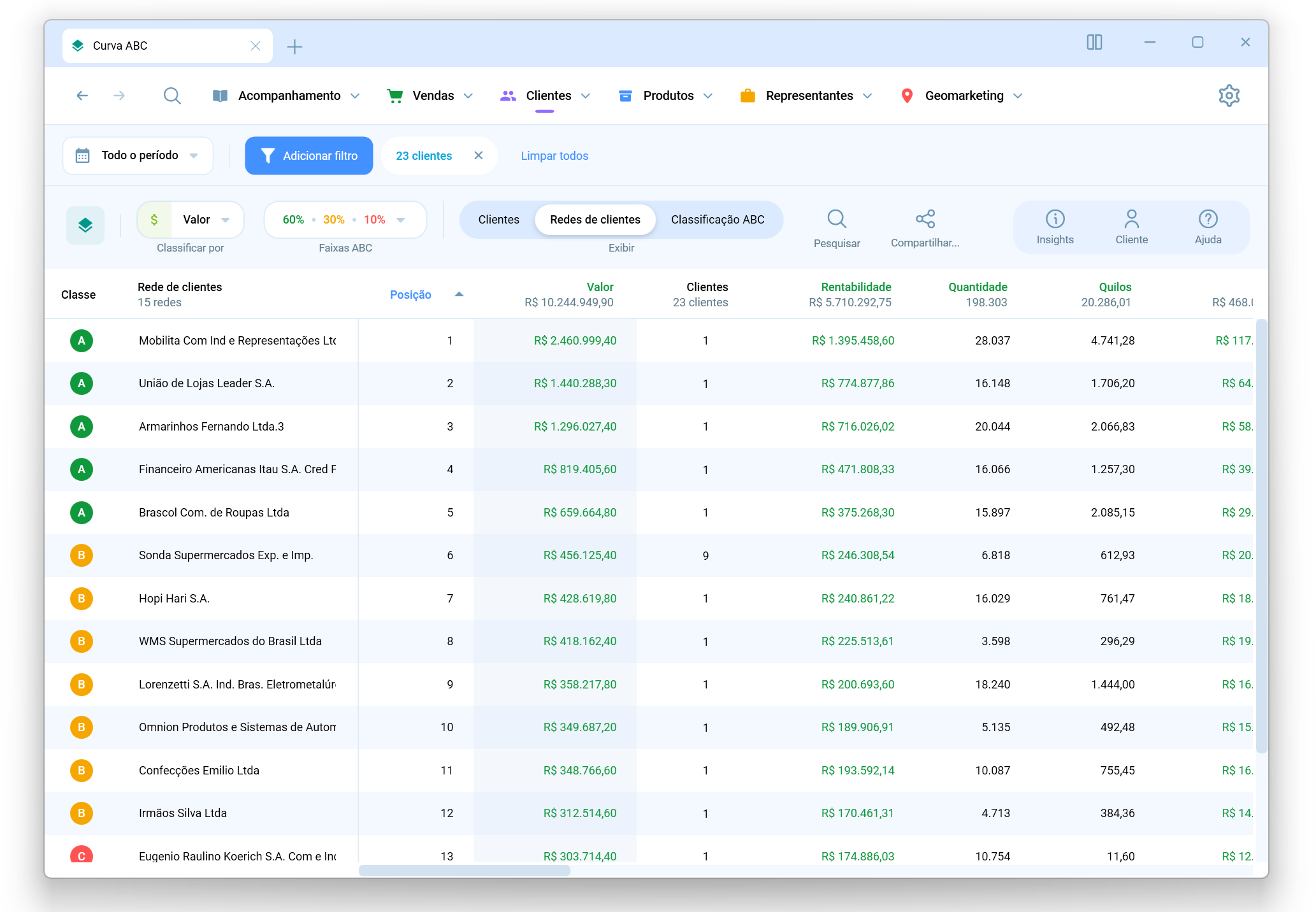Click the split view icon in the title bar
Screen dimensions: 1316x912
(1094, 42)
